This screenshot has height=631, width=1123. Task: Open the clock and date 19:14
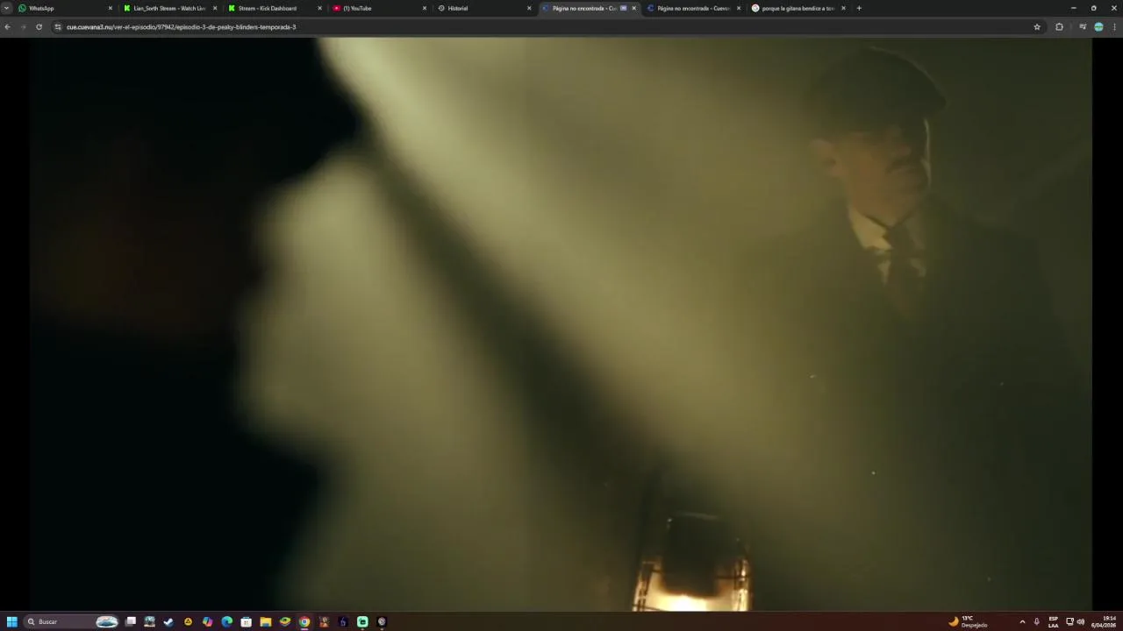pyautogui.click(x=1104, y=621)
